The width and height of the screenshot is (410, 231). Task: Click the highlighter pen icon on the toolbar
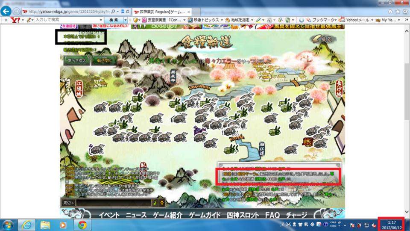(258, 20)
